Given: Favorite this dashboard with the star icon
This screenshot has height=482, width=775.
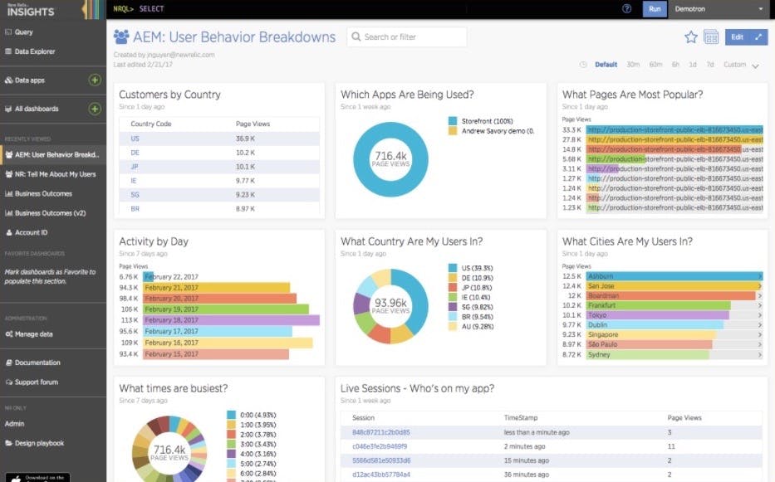Looking at the screenshot, I should [x=690, y=37].
